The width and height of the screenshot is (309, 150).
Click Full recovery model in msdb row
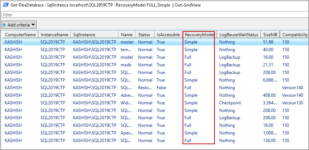pyautogui.click(x=188, y=65)
